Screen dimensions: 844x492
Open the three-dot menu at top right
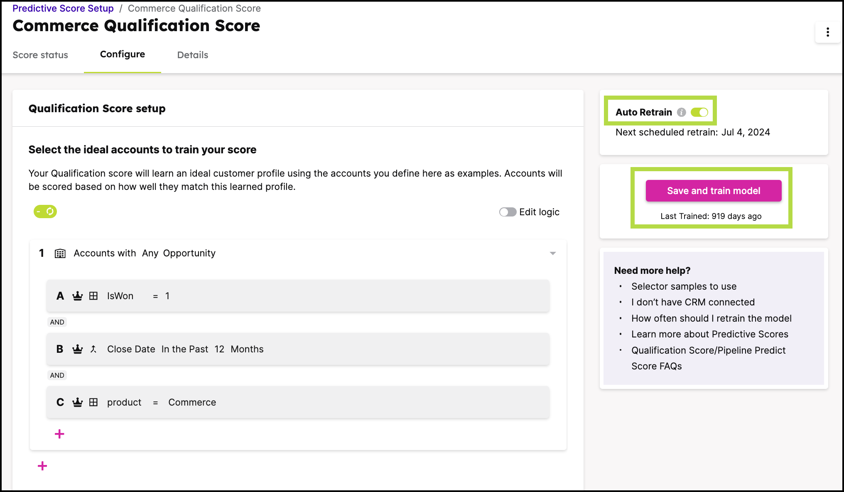click(827, 32)
